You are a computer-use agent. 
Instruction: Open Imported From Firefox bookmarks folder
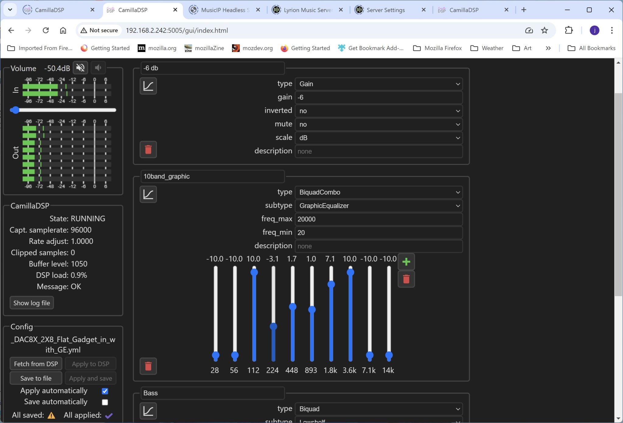[40, 48]
